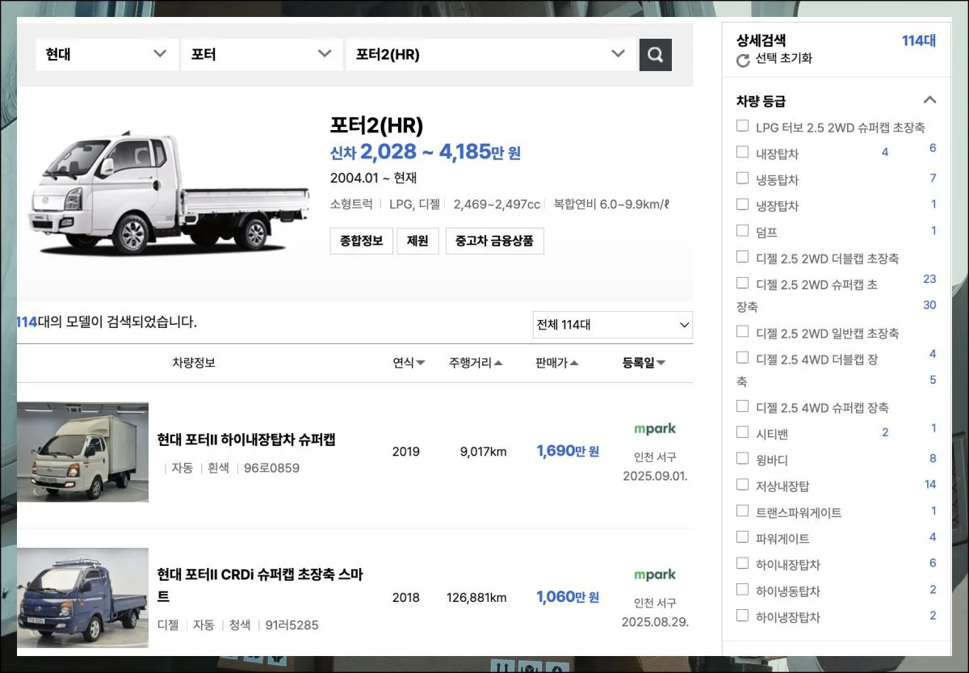Check the 하이내장탑차 checkbox
The image size is (969, 673).
tap(742, 563)
